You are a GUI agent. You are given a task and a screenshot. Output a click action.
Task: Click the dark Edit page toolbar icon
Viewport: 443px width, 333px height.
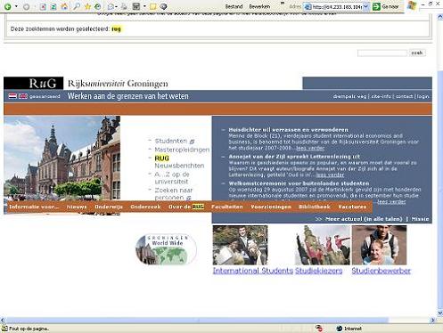(136, 6)
